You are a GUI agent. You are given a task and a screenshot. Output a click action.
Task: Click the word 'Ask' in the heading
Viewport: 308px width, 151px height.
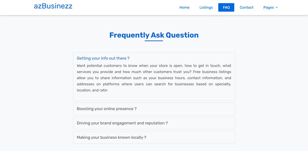tap(157, 35)
